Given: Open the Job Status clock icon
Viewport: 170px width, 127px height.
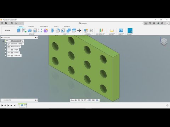Looking at the screenshot, I should click(x=154, y=23).
